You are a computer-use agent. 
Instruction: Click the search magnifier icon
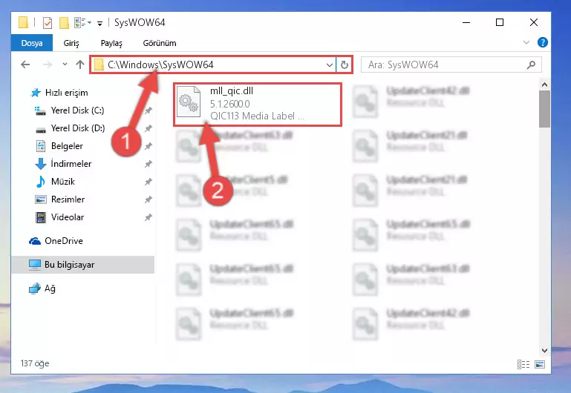point(532,65)
